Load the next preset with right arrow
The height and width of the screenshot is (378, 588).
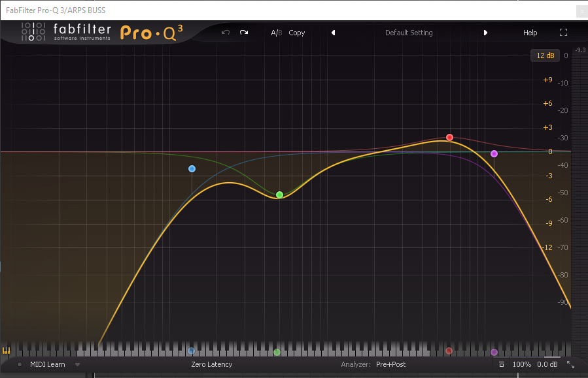pos(485,33)
